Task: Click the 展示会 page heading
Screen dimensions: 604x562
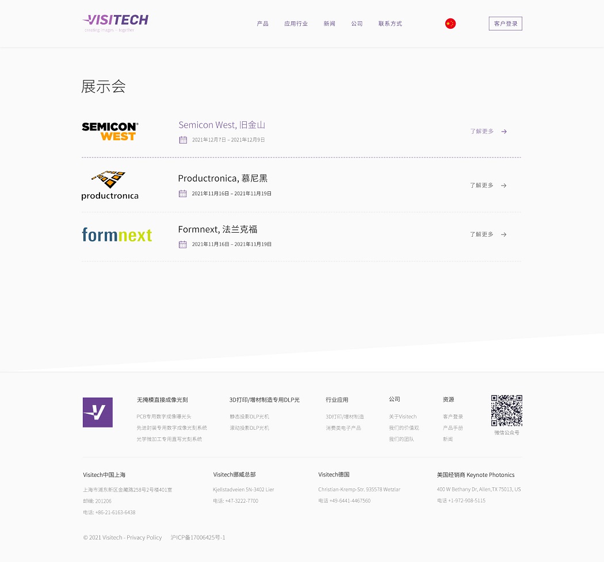Action: 103,87
